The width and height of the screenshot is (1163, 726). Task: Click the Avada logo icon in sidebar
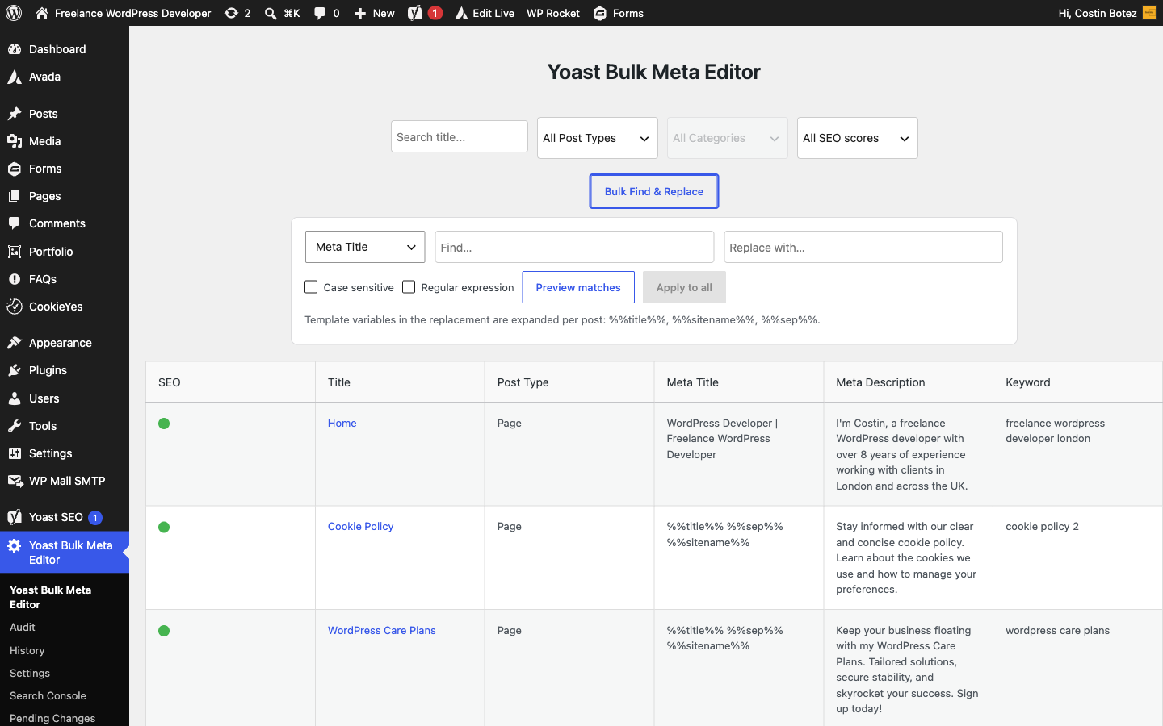pos(15,77)
